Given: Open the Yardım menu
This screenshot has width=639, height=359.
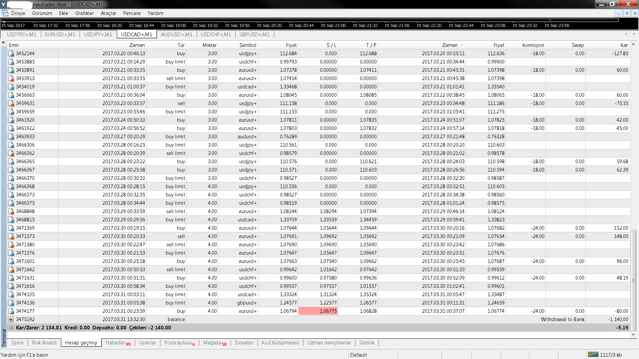Looking at the screenshot, I should [155, 13].
